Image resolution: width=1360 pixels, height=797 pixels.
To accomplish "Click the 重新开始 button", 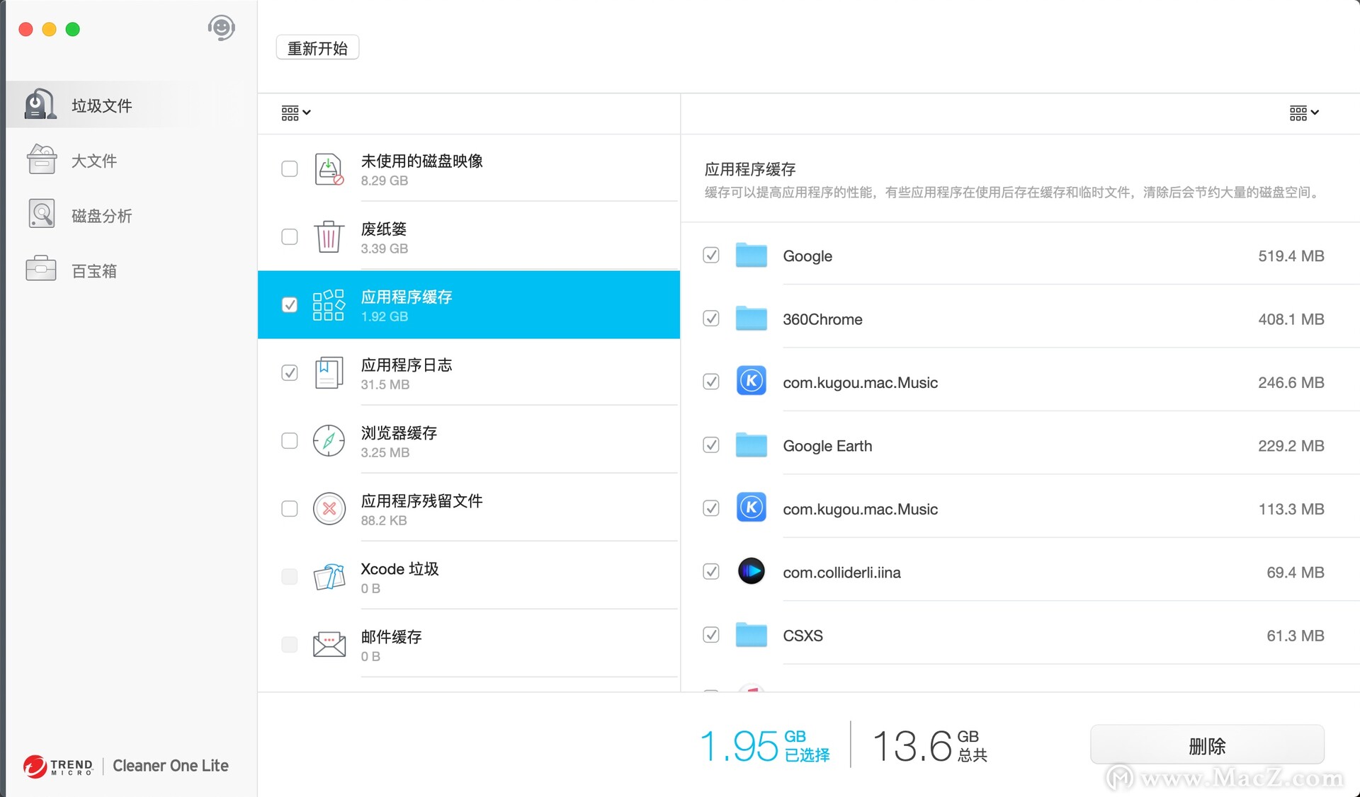I will point(317,46).
